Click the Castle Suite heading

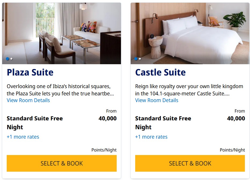click(160, 72)
